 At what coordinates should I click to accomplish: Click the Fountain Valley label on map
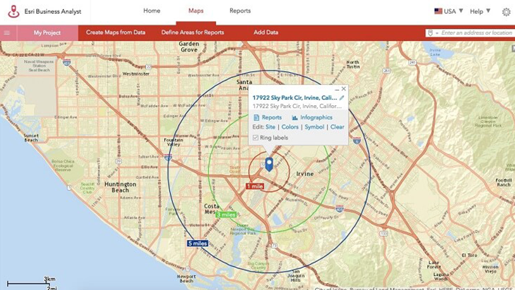point(173,142)
